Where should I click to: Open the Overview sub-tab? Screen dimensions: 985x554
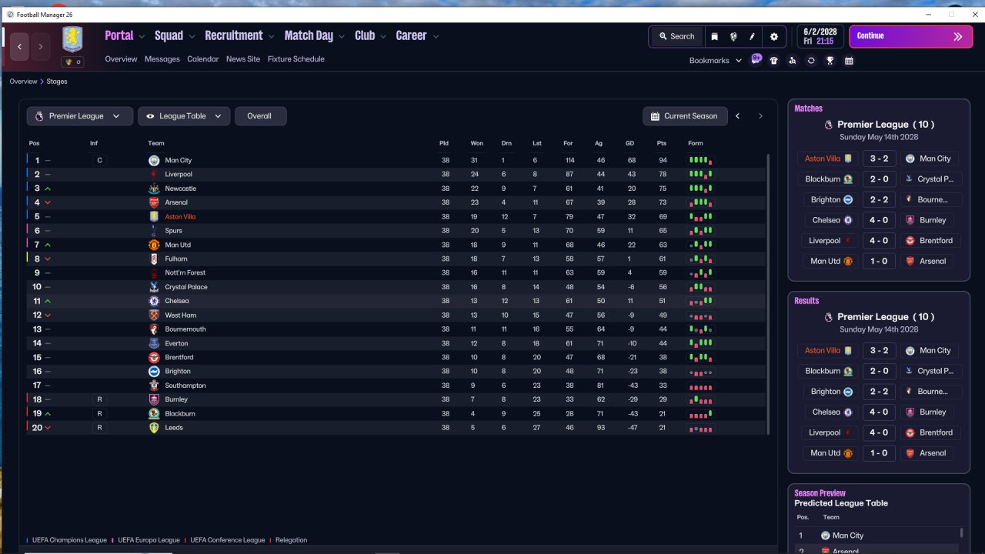pyautogui.click(x=121, y=59)
